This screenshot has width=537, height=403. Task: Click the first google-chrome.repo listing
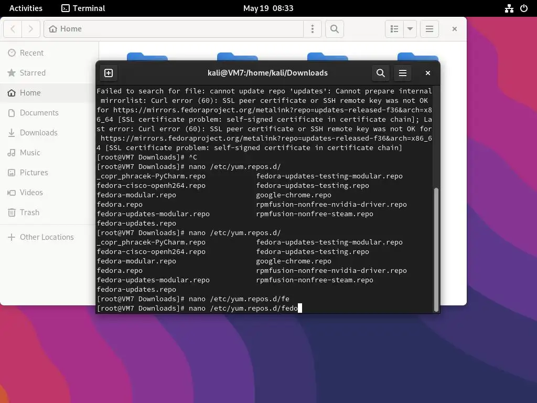click(294, 195)
